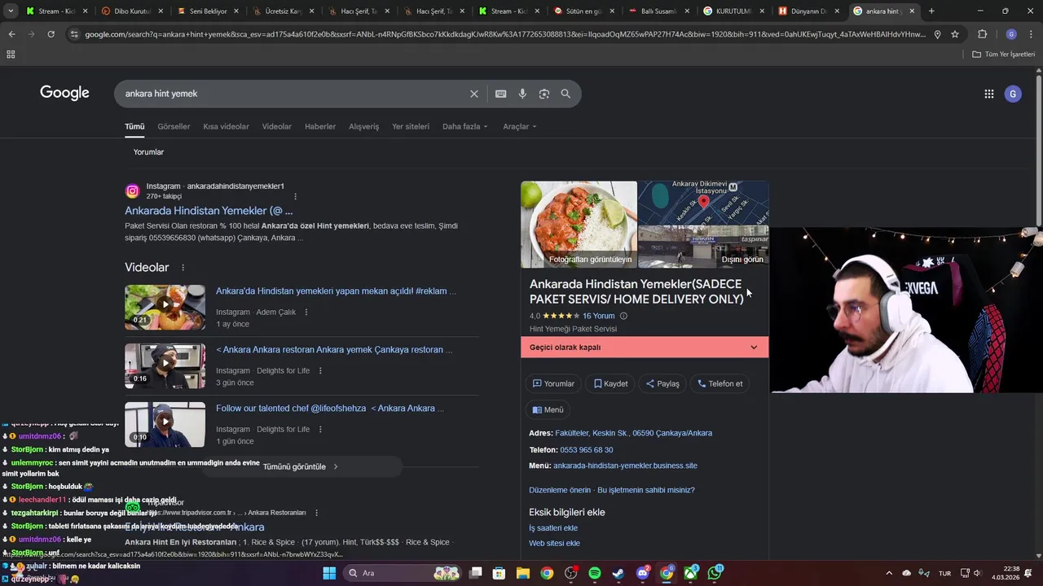Click the browser address bar URL
The height and width of the screenshot is (586, 1043).
[505, 34]
